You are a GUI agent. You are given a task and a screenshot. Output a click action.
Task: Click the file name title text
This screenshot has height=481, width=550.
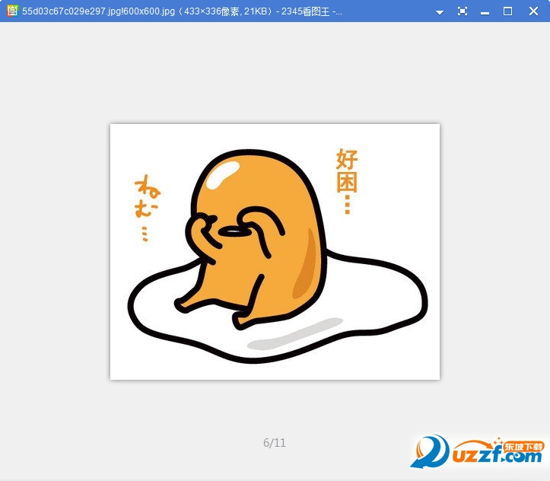coord(182,11)
